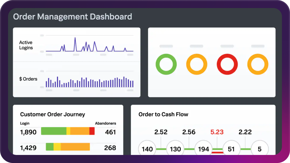Image resolution: width=290 pixels, height=163 pixels.
Task: Click the red segment of the top journey bar
Action: pyautogui.click(x=92, y=131)
